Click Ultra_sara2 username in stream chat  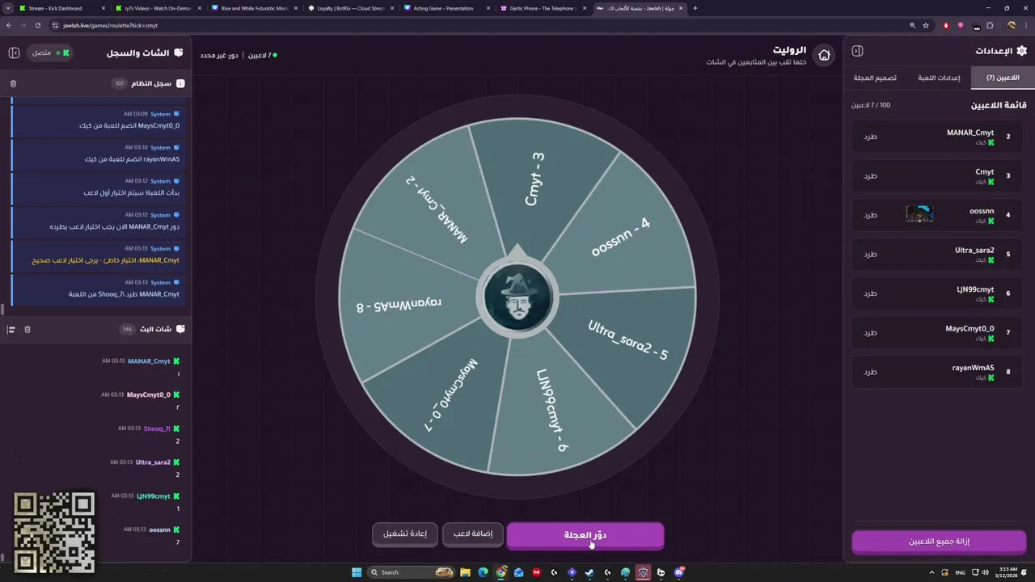point(153,462)
